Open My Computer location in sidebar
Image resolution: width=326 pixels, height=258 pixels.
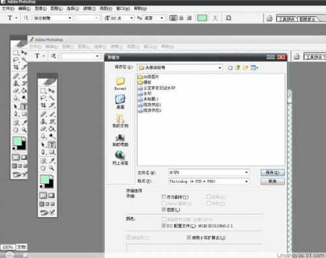(120, 140)
